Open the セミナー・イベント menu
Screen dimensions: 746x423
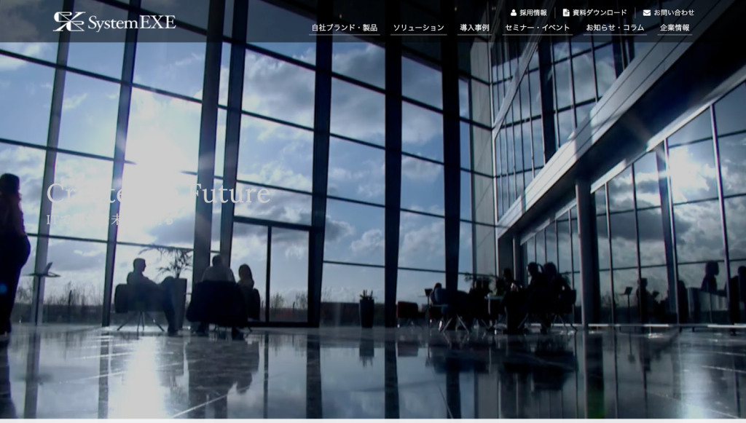point(538,28)
